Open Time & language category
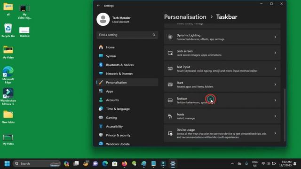 (127, 109)
